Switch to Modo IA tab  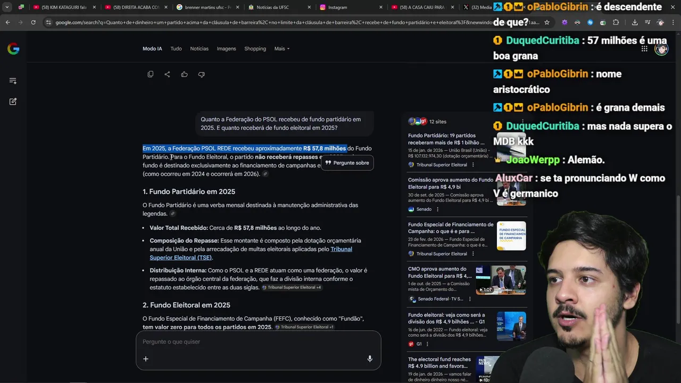152,49
